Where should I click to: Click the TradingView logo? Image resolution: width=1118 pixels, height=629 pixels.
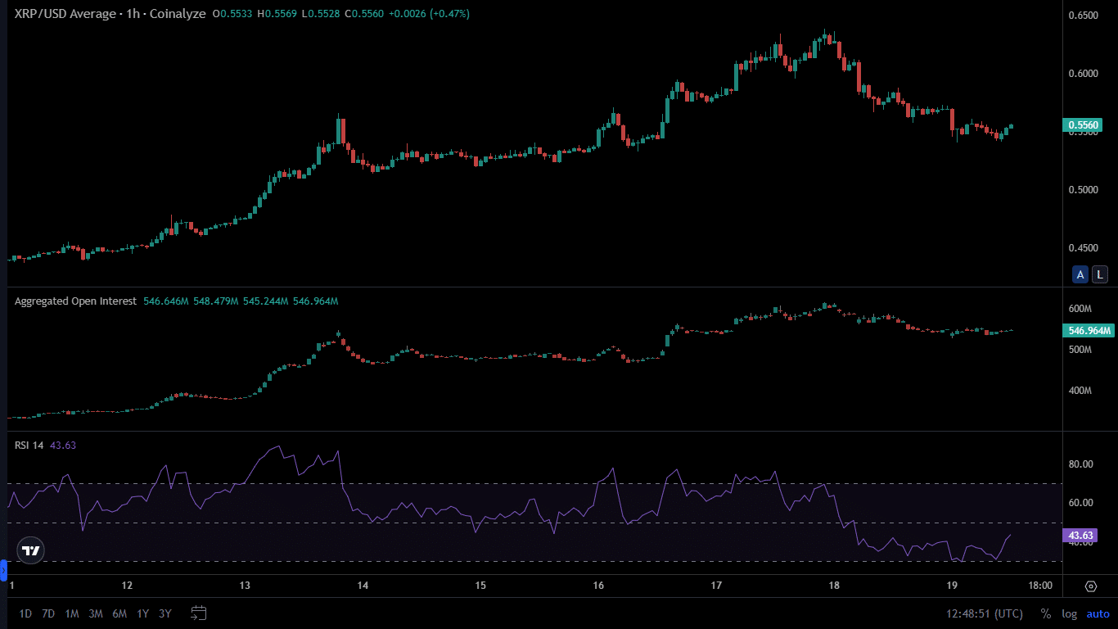pyautogui.click(x=31, y=550)
